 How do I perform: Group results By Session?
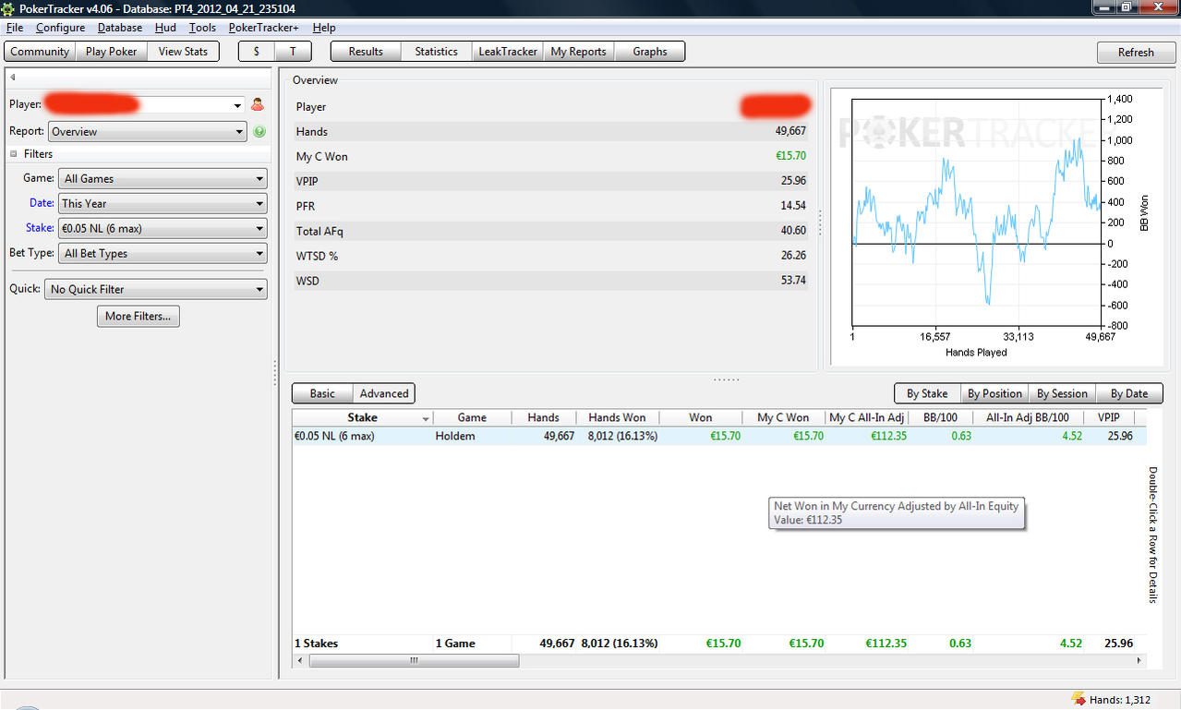pyautogui.click(x=1062, y=393)
